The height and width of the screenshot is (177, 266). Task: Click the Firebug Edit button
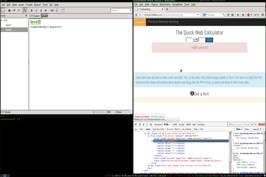point(141,129)
